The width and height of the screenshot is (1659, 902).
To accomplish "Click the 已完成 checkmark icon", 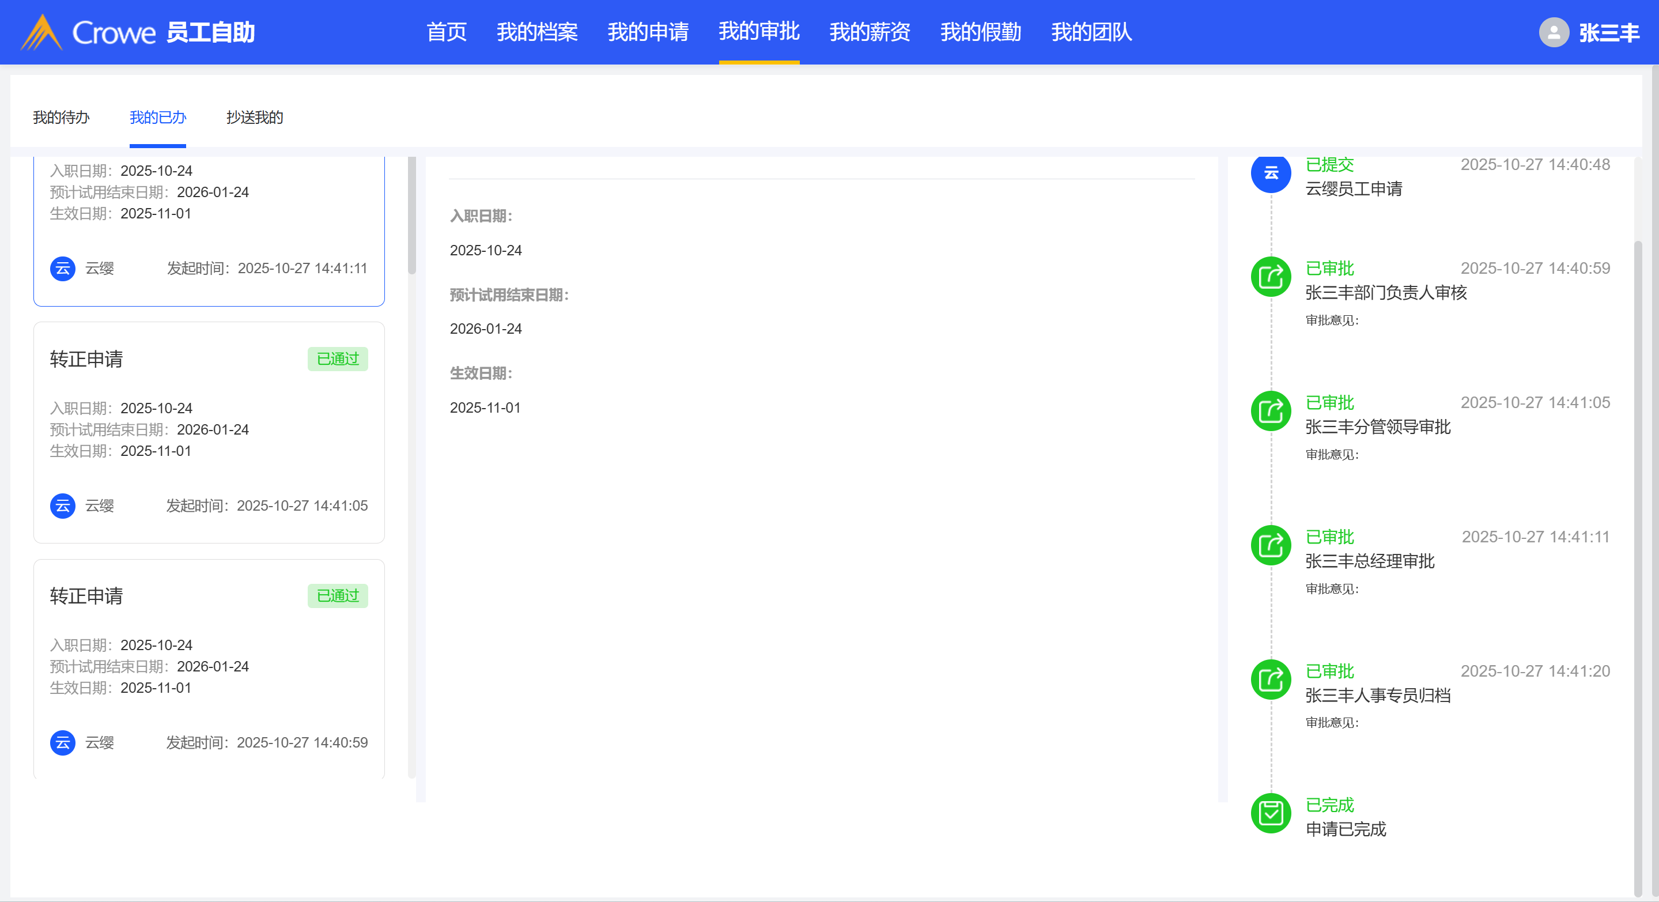I will [x=1270, y=813].
